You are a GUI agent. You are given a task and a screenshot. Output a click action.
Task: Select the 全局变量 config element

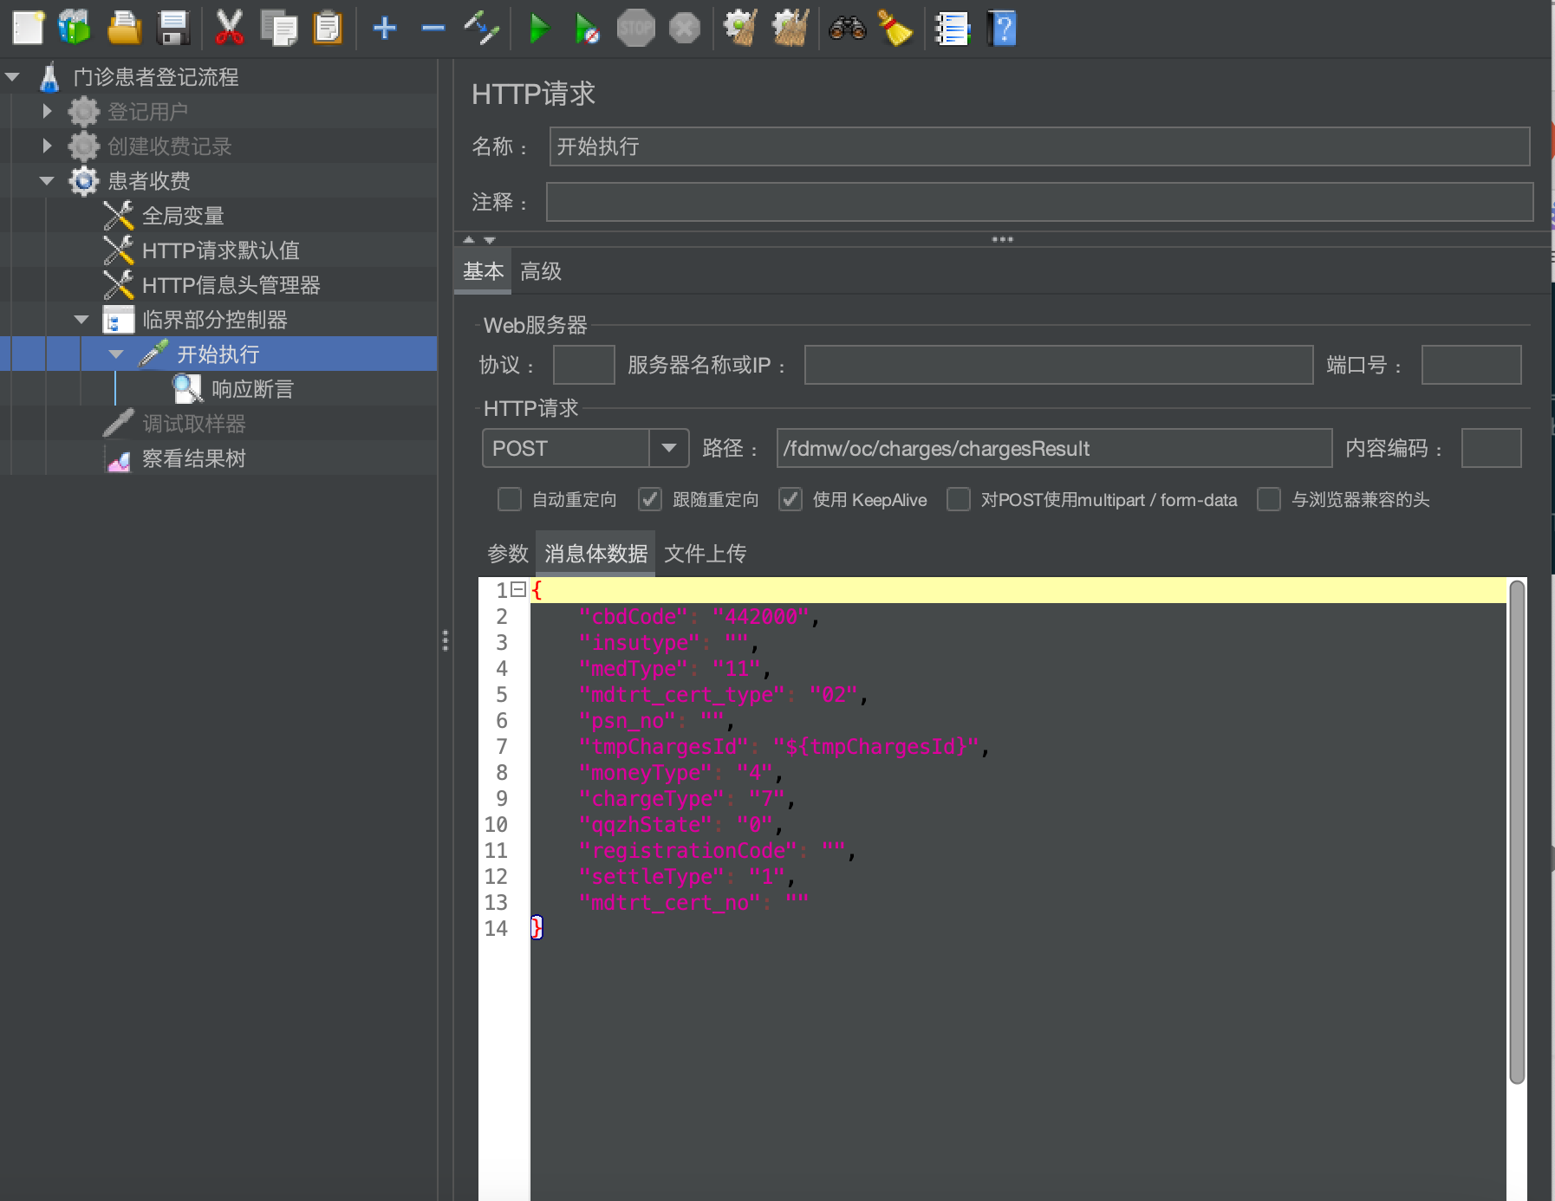pos(183,216)
